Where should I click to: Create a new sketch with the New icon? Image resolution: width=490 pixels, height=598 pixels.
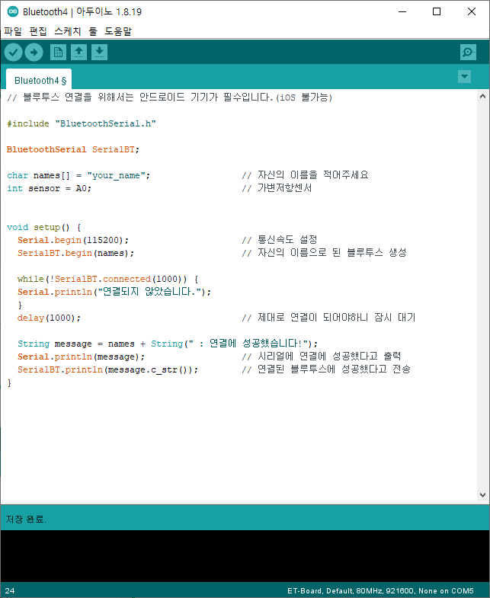(58, 53)
